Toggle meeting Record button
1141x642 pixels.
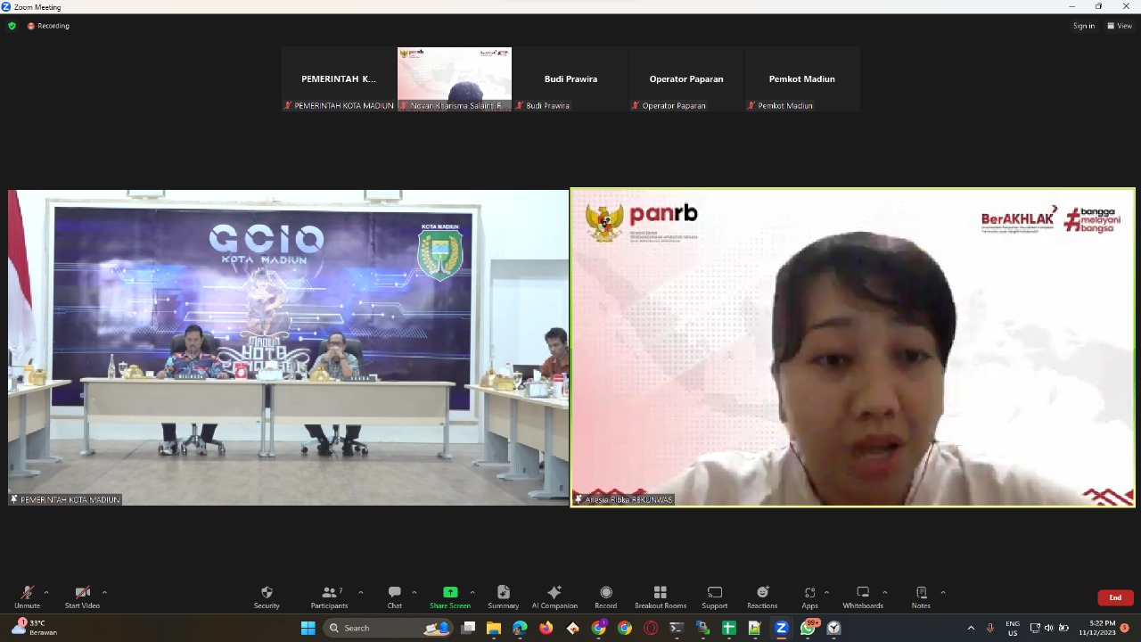click(606, 596)
